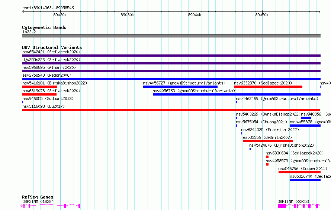This screenshot has width=331, height=210.
Task: Click the nsv5424676 (ByrskaBishop2022) blue marker
Action: click(x=250, y=149)
